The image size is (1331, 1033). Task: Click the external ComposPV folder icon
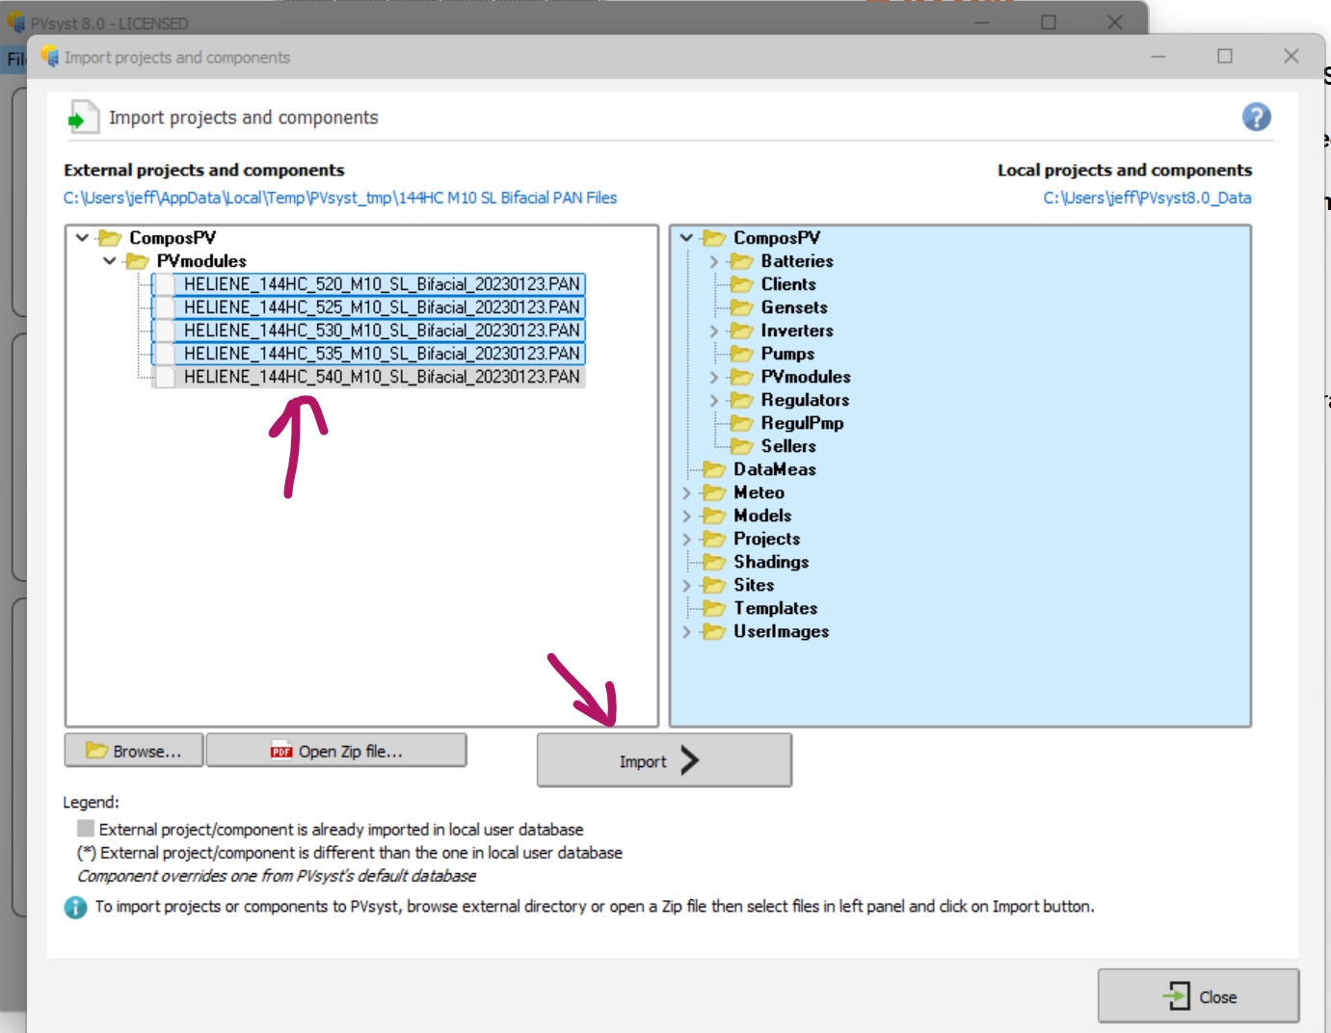point(110,238)
